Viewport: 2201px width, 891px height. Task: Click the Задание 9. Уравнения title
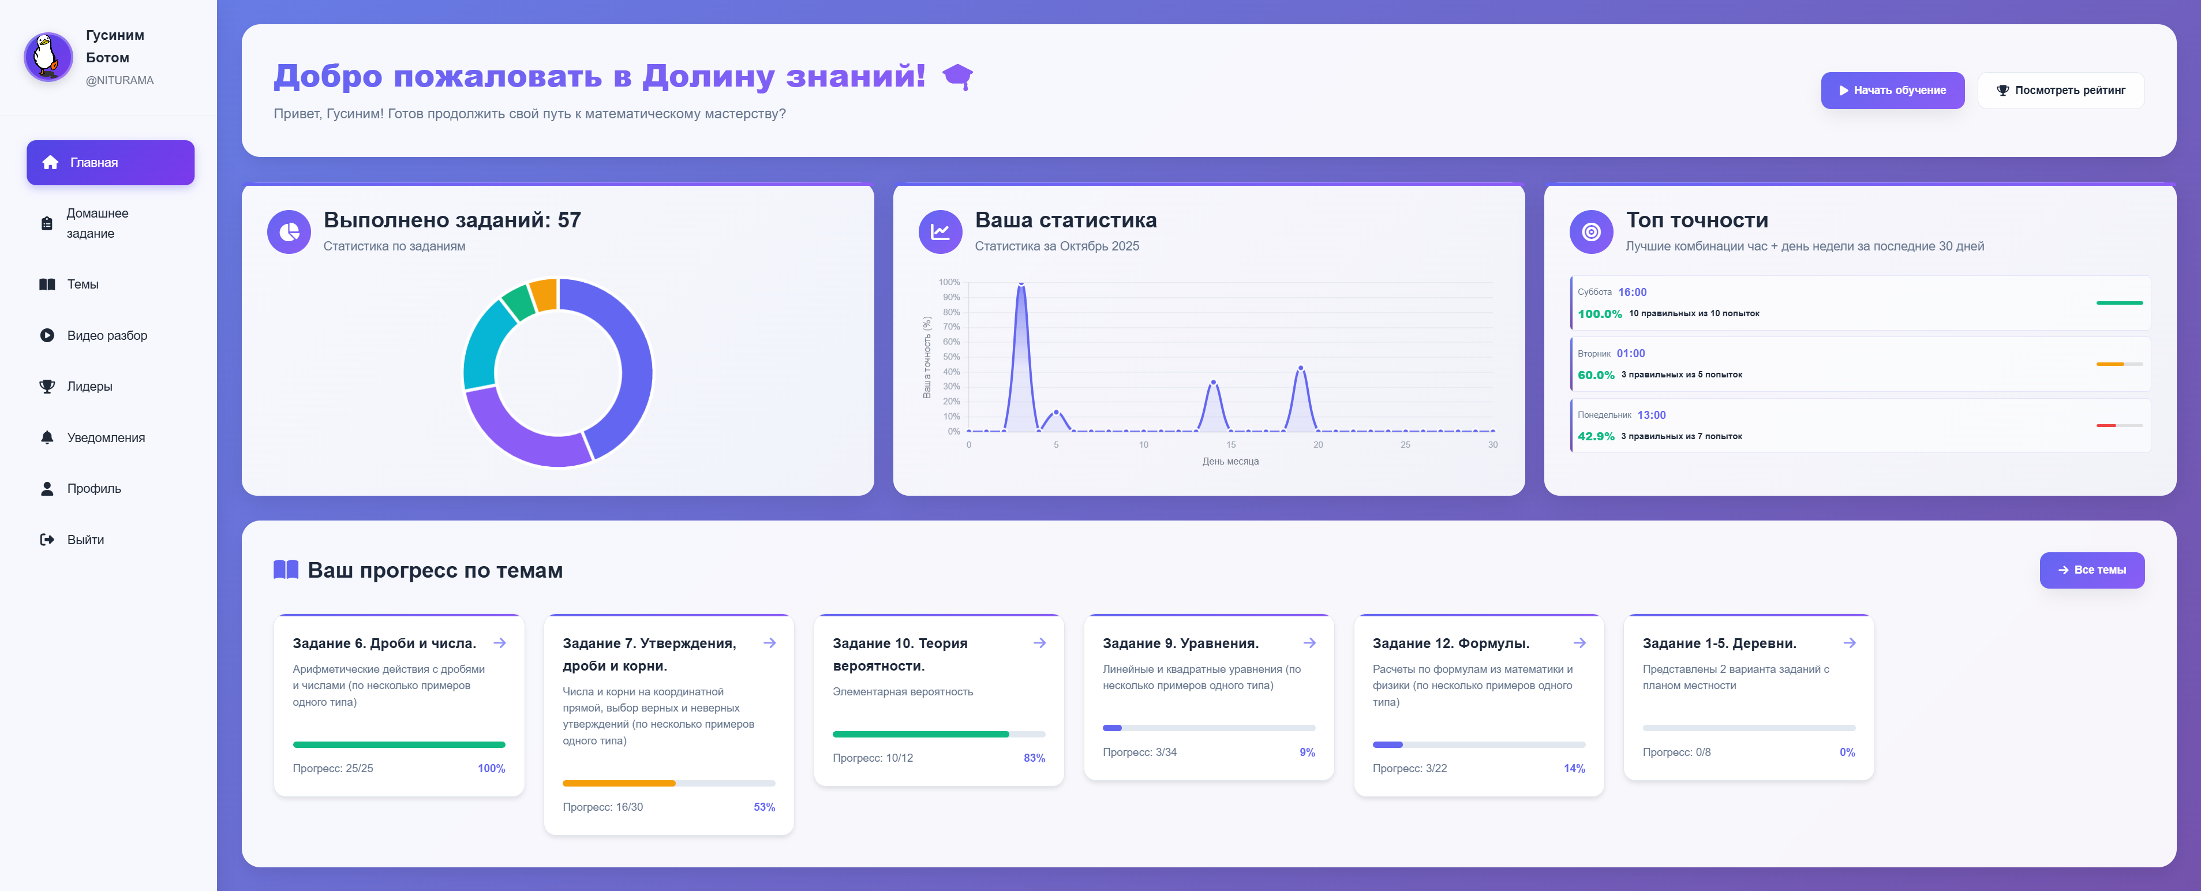coord(1180,643)
